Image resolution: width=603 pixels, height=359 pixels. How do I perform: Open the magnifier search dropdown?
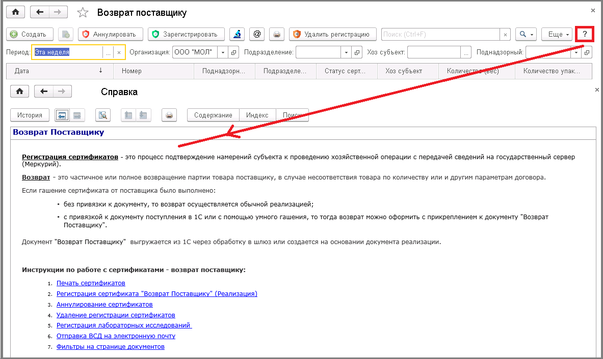[526, 34]
